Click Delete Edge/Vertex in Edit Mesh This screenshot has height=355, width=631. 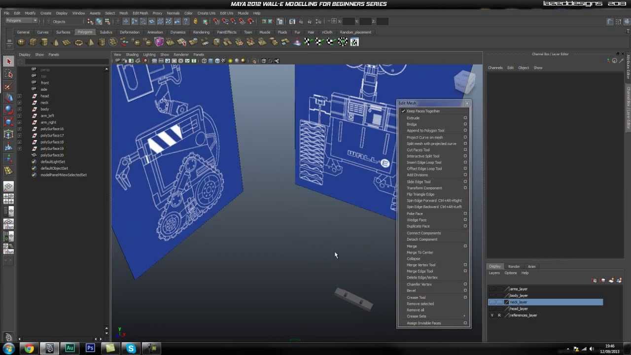click(x=422, y=278)
